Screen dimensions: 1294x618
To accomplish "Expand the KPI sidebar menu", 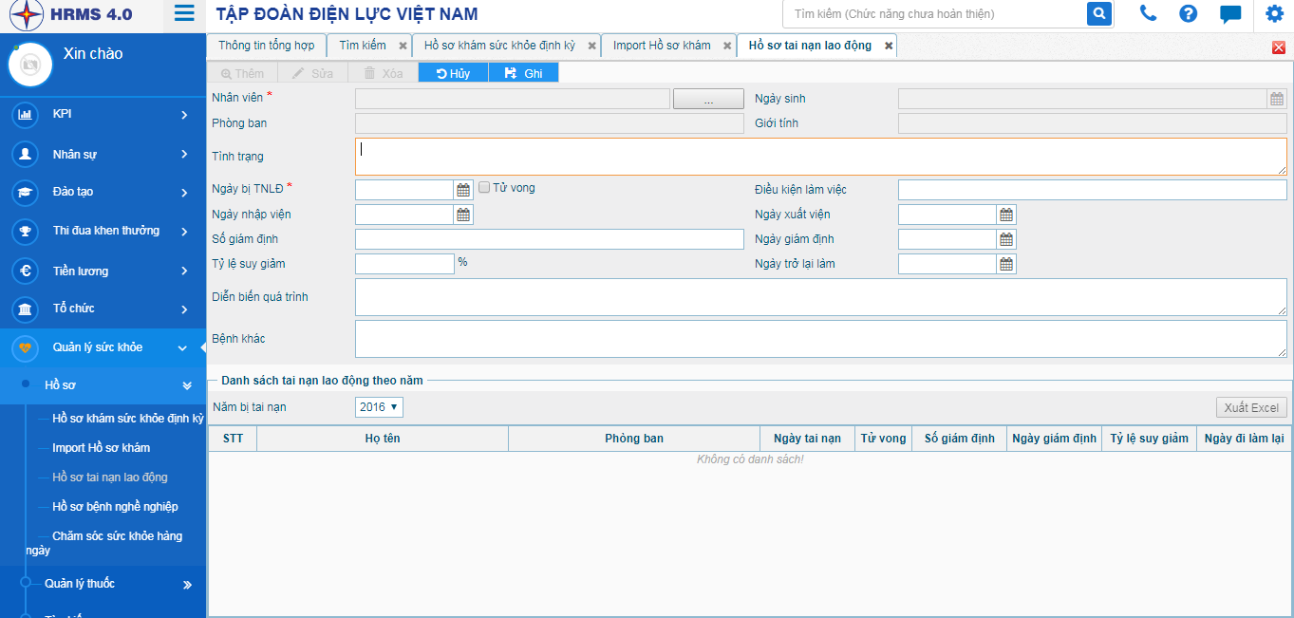I will coord(184,115).
